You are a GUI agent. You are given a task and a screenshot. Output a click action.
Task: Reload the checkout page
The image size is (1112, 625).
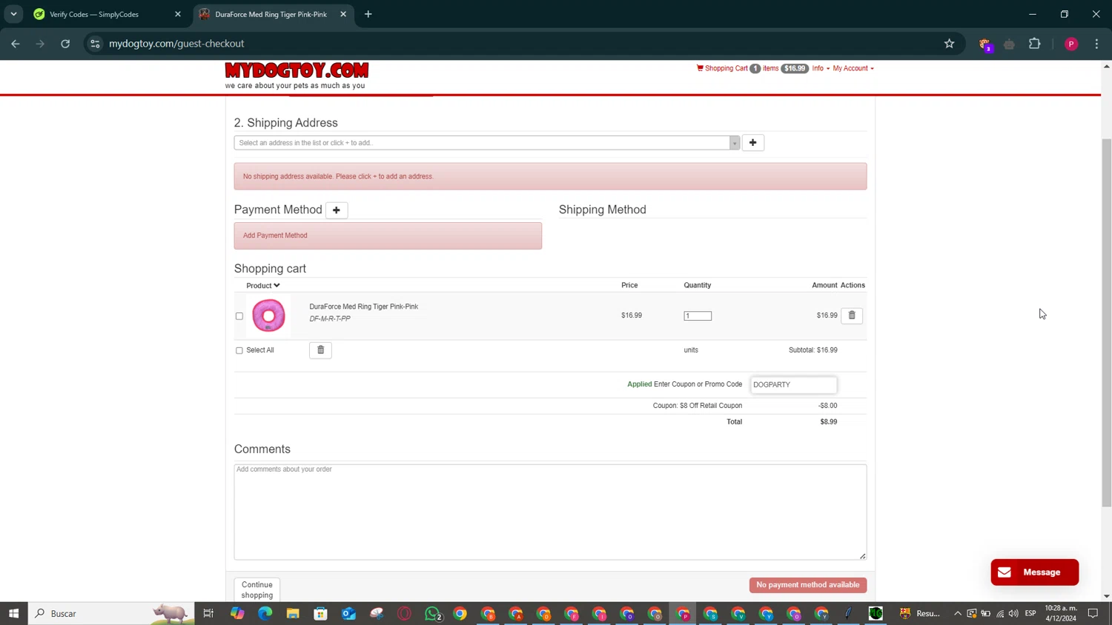coord(65,44)
